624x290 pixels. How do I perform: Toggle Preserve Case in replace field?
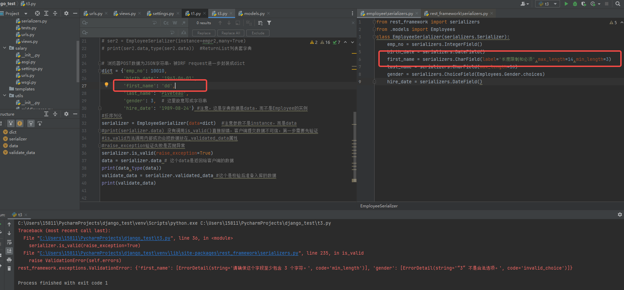184,33
